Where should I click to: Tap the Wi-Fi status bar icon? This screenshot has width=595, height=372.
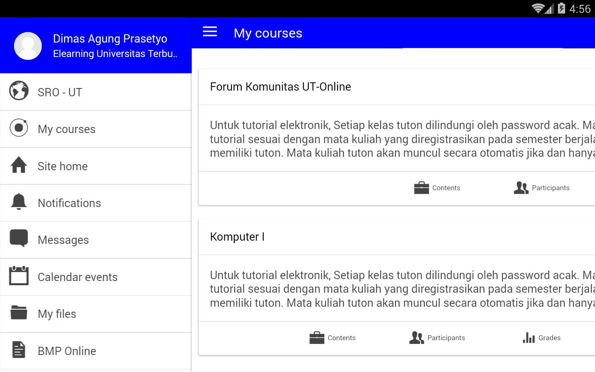click(x=537, y=8)
